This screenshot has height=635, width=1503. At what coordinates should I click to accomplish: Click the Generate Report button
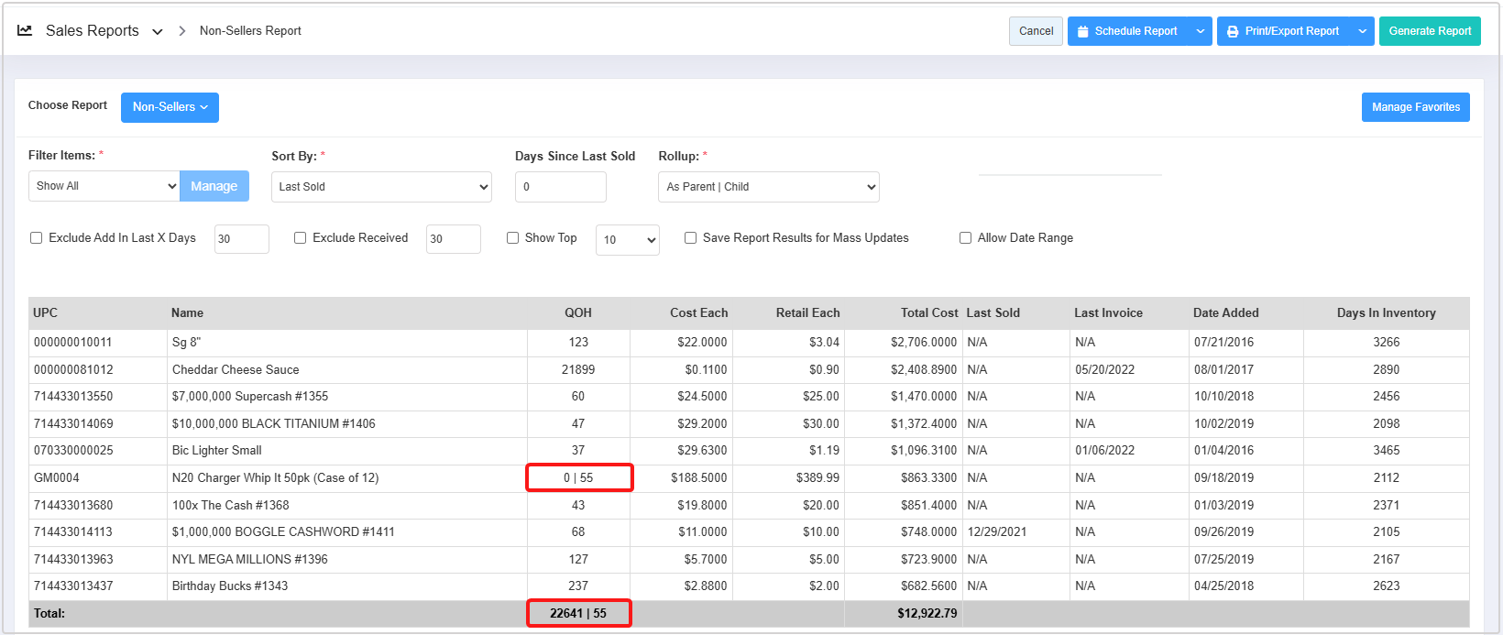tap(1430, 31)
